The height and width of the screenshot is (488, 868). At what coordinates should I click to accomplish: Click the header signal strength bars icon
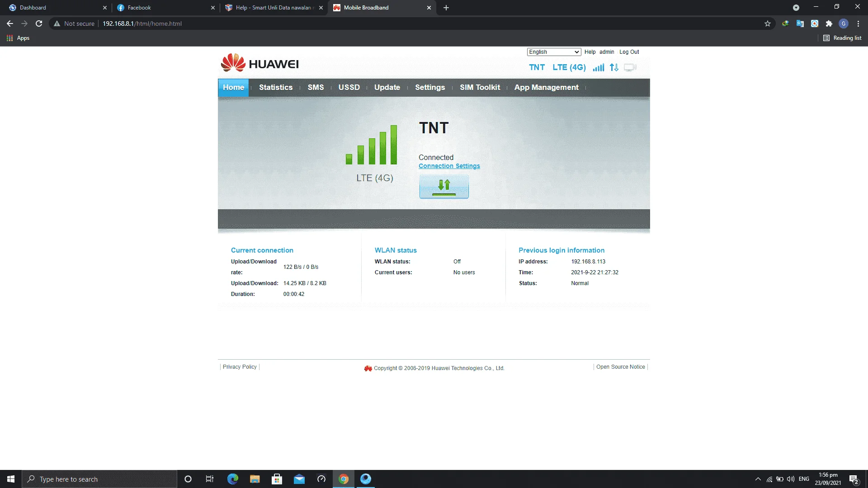[599, 67]
